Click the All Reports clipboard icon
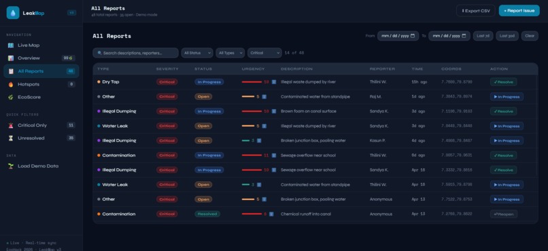The image size is (548, 251). click(x=11, y=71)
